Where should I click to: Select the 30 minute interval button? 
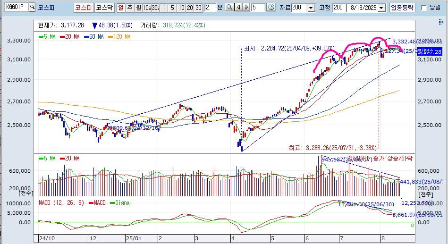198,8
